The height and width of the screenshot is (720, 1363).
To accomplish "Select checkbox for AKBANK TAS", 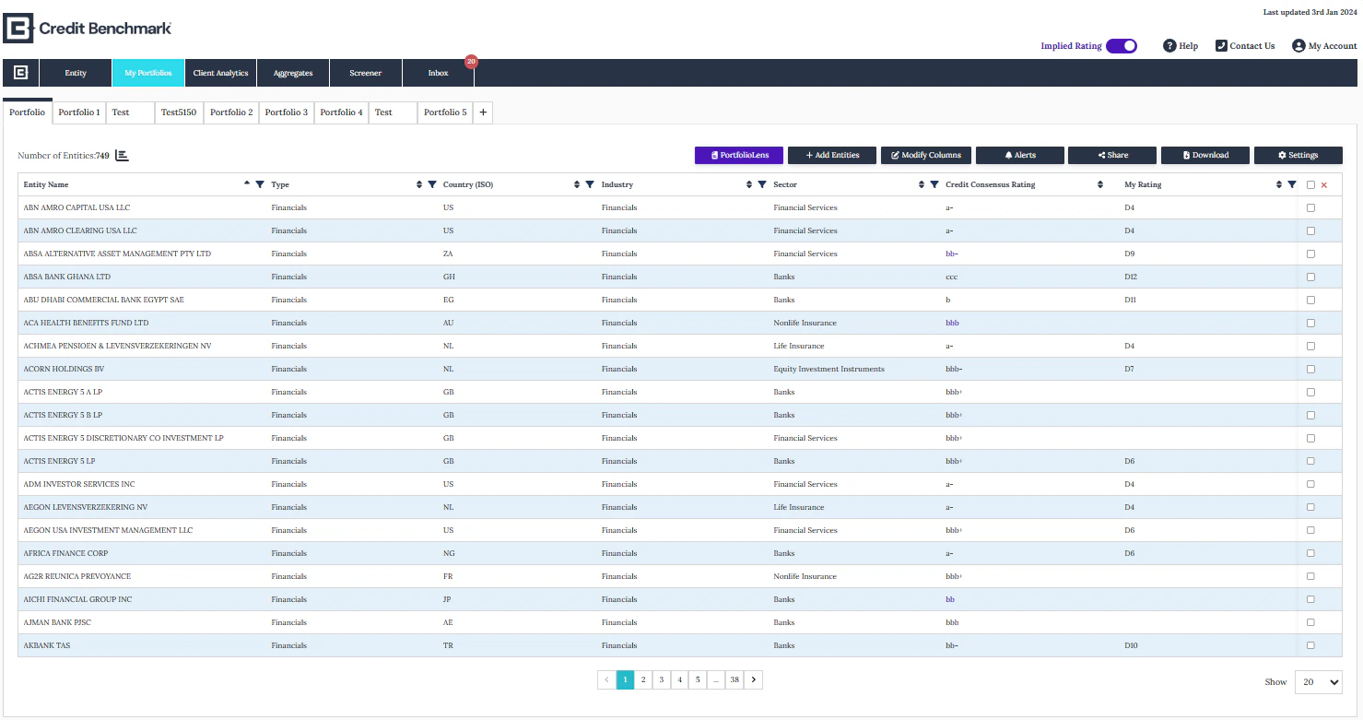I will (1310, 645).
